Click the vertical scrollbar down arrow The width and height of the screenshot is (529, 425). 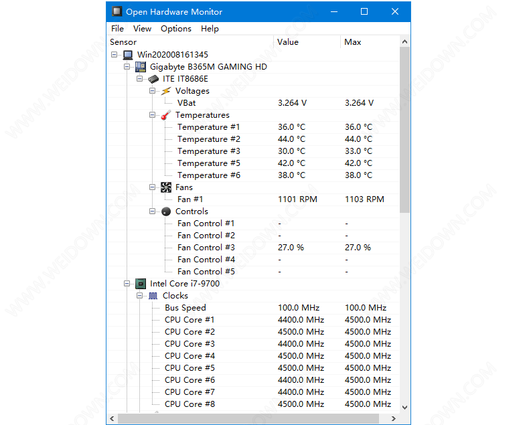(405, 408)
